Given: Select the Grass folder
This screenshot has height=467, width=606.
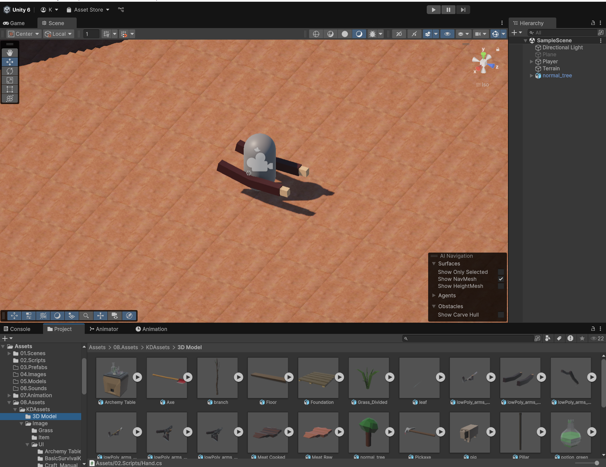Looking at the screenshot, I should [46, 430].
